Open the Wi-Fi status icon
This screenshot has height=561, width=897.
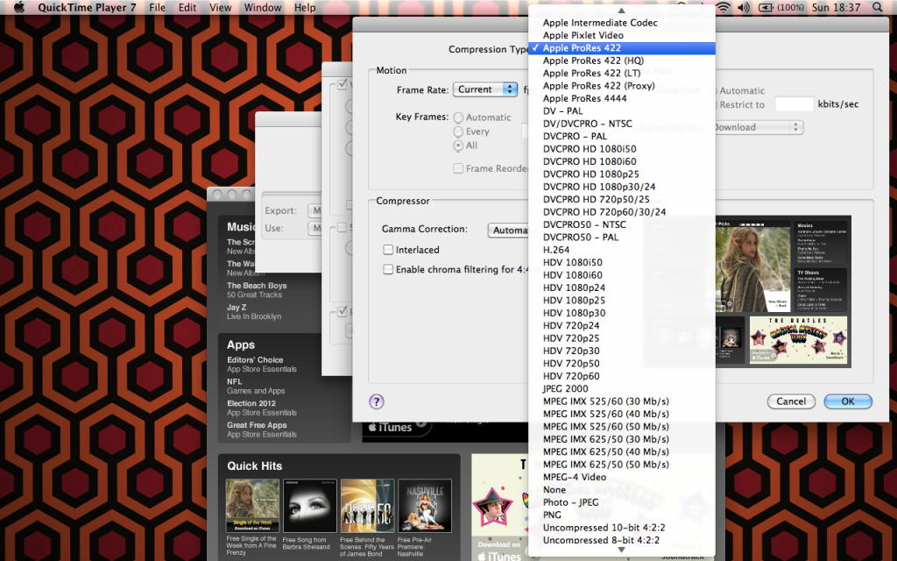pyautogui.click(x=724, y=7)
